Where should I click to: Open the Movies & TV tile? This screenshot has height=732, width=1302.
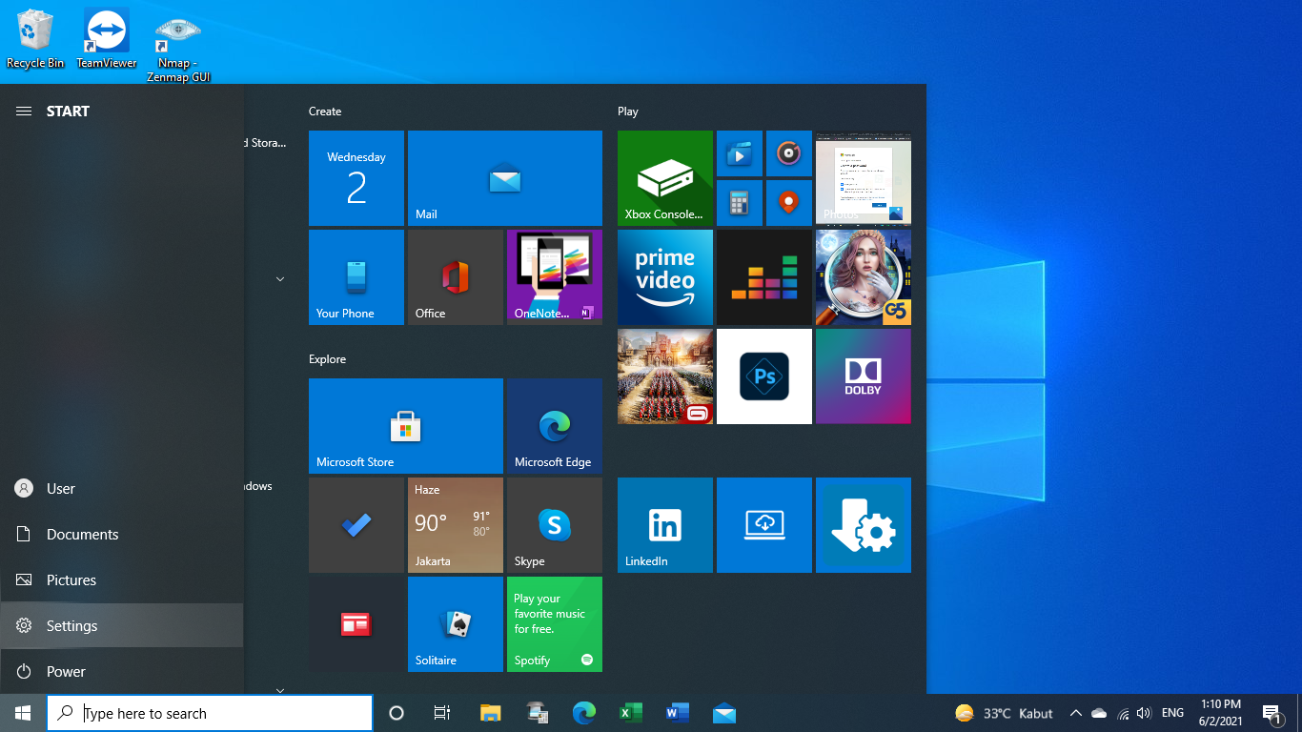pyautogui.click(x=740, y=153)
